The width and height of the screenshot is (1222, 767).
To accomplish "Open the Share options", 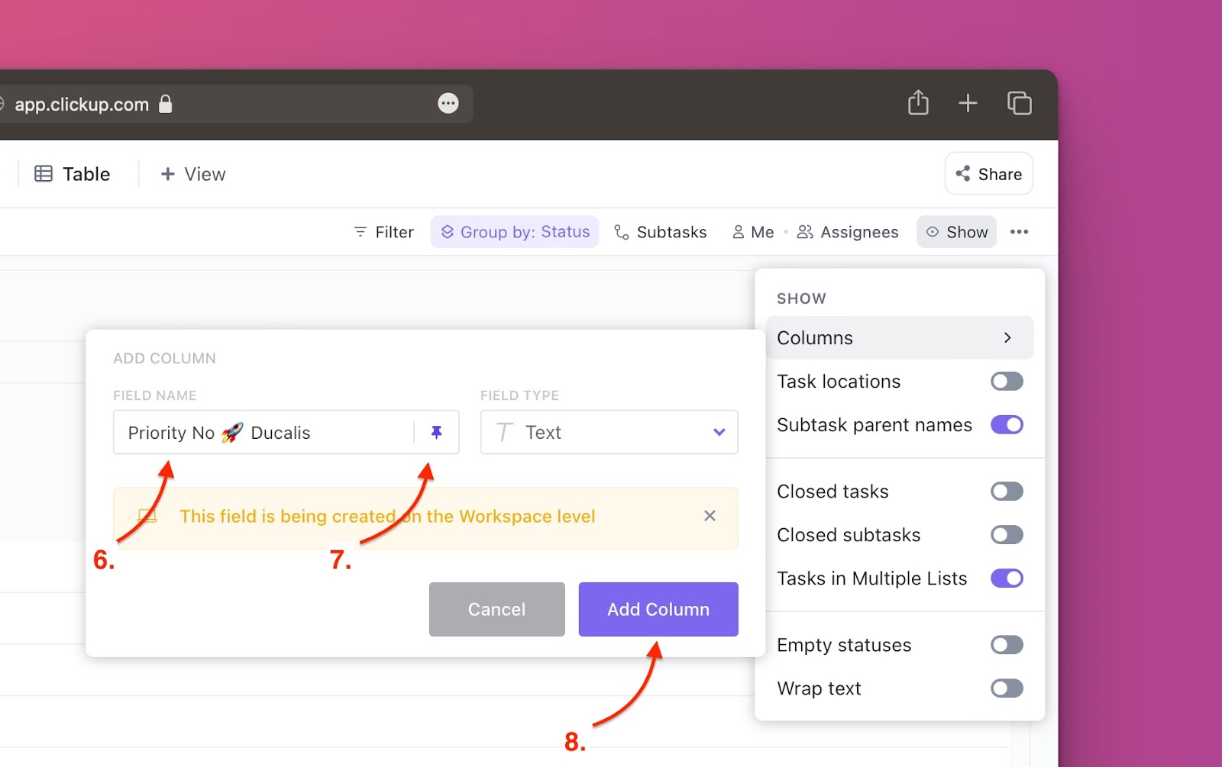I will 988,173.
